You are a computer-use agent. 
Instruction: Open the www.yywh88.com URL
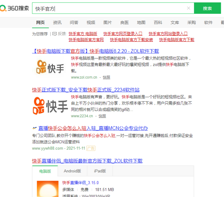click(x=48, y=148)
